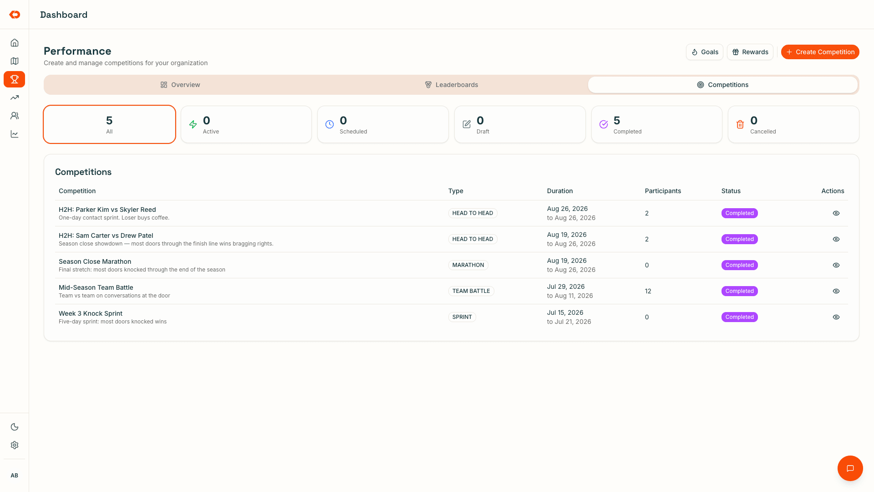The height and width of the screenshot is (492, 874).
Task: Click the Competition column header
Action: click(x=77, y=191)
